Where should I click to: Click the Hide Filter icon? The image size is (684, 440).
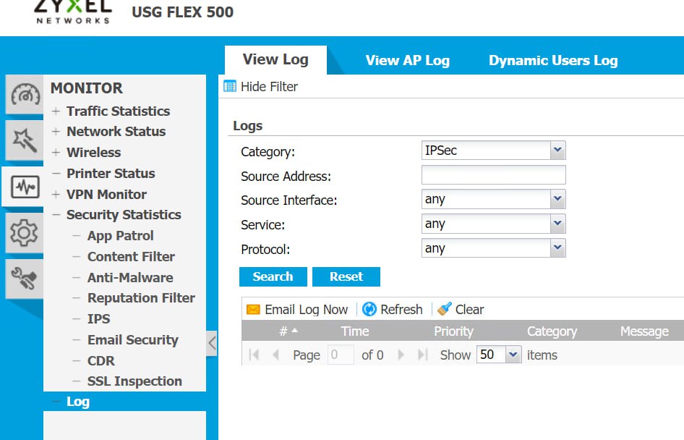point(231,87)
